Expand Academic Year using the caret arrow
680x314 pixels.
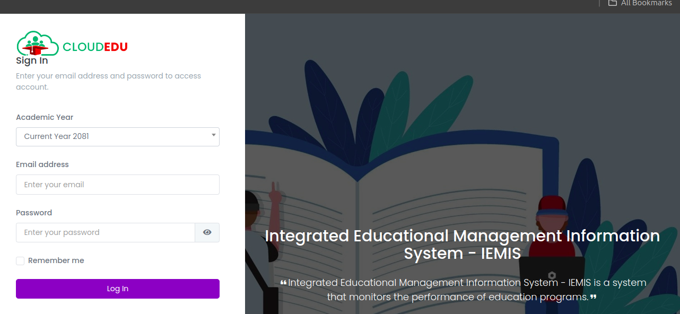[213, 135]
